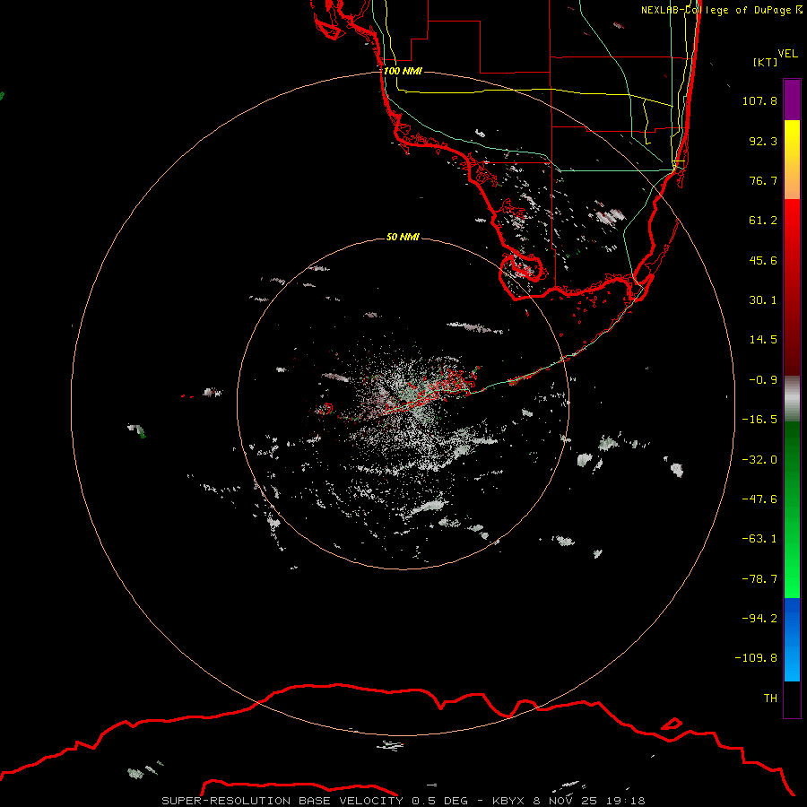Click the SUPER-RESOLUTION BASE VELOCITY caption text
Screen dimensions: 807x807
pos(282,801)
